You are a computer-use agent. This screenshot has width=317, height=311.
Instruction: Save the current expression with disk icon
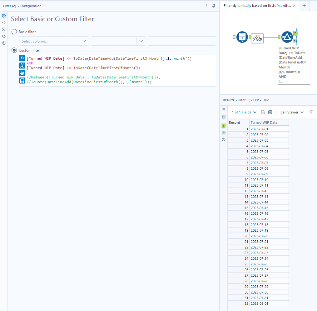22,80
